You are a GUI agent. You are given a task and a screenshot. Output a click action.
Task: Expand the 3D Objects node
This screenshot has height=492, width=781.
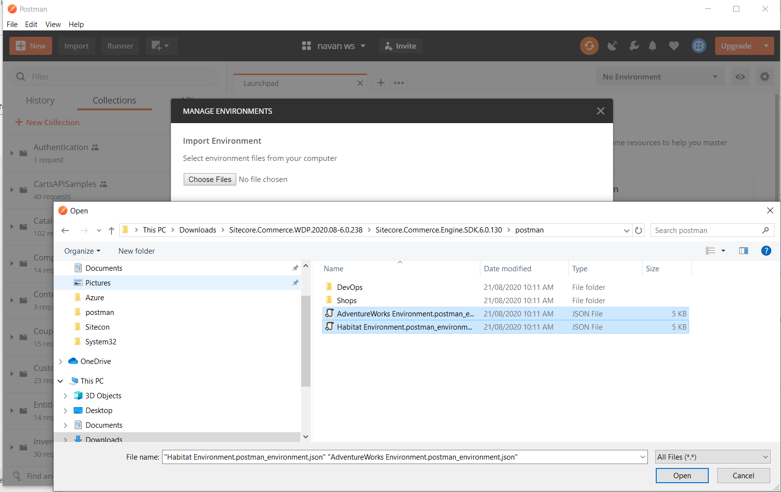pos(65,395)
